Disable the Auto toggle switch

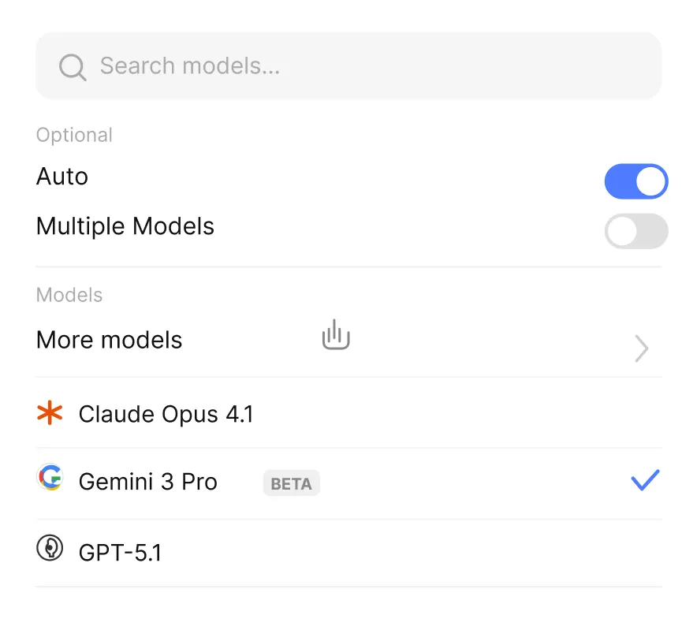point(636,181)
